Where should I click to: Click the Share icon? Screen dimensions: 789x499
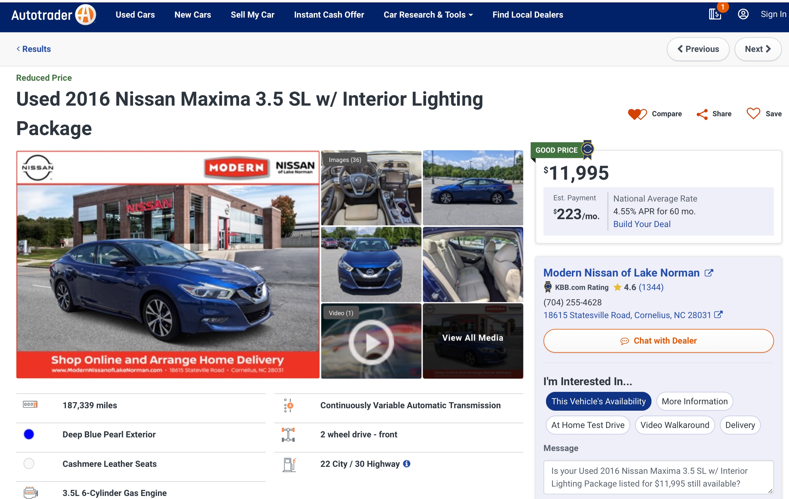[702, 114]
